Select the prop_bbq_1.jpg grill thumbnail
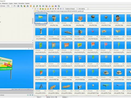 [54, 19]
